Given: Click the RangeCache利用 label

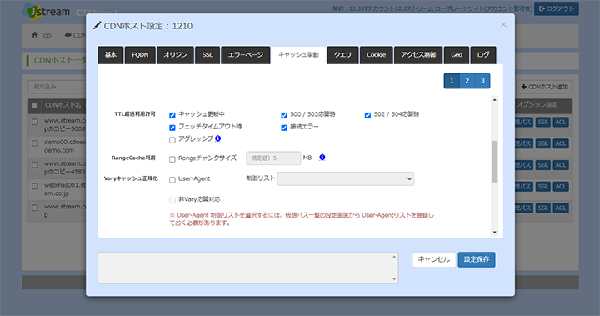Looking at the screenshot, I should 133,158.
